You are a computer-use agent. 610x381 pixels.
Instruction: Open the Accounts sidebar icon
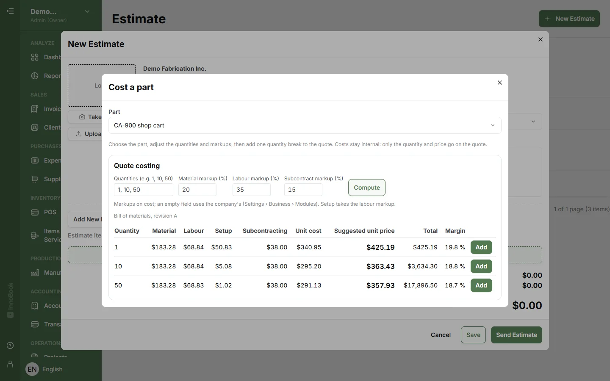[35, 306]
